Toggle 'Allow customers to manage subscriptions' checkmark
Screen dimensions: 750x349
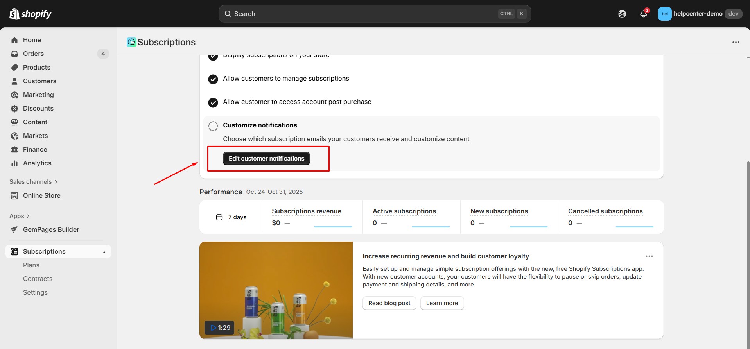point(213,79)
